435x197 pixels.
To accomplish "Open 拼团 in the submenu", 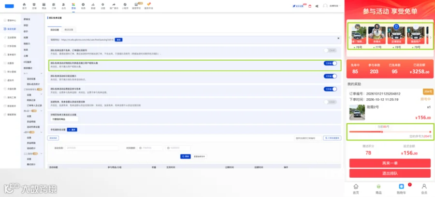I will (x=26, y=25).
